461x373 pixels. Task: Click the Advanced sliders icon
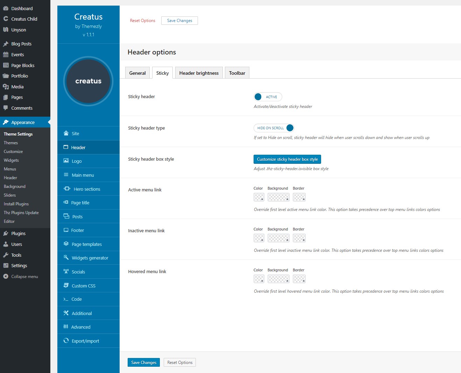[x=66, y=327]
